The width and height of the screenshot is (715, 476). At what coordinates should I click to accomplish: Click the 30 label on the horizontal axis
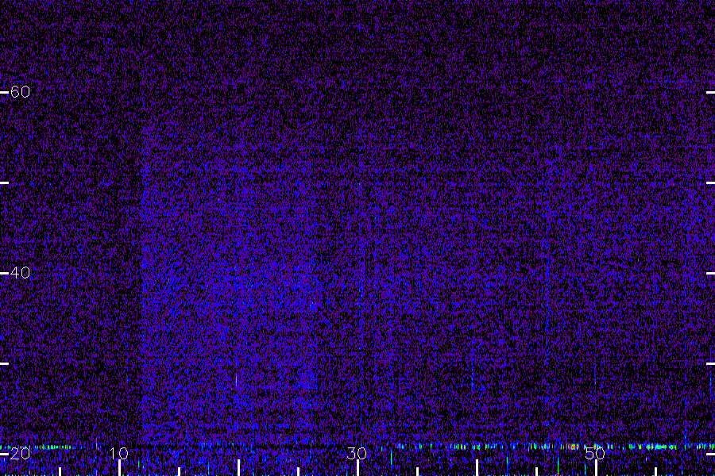(357, 454)
